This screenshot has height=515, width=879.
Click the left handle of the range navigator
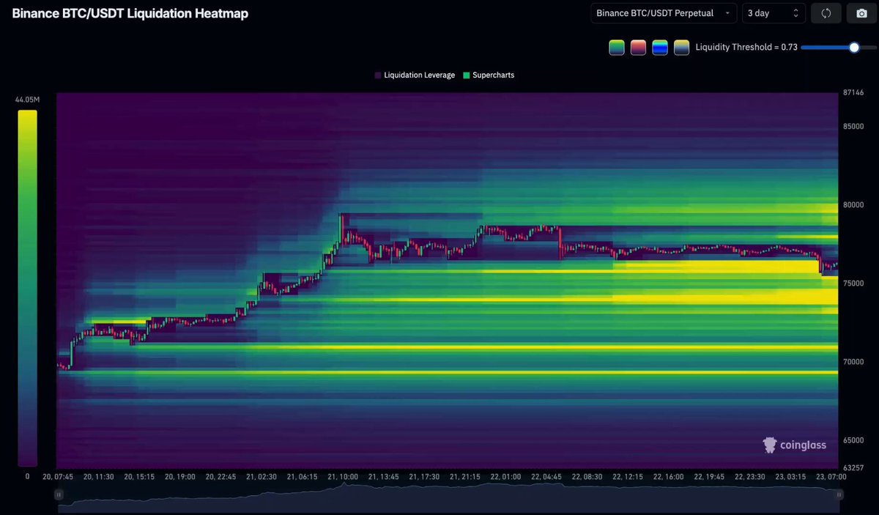click(x=59, y=494)
